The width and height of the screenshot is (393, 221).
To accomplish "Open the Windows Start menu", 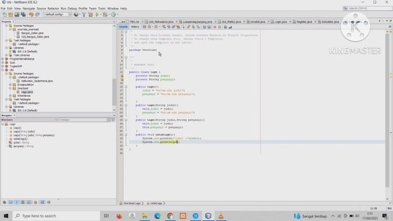I will pos(6,215).
